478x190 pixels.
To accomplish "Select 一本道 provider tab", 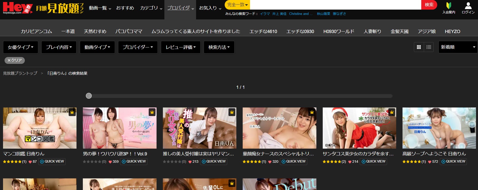I will tap(68, 32).
